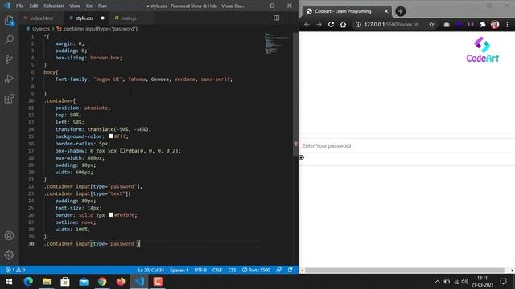Bookmark this page with star icon
Image resolution: width=515 pixels, height=289 pixels.
point(431,25)
